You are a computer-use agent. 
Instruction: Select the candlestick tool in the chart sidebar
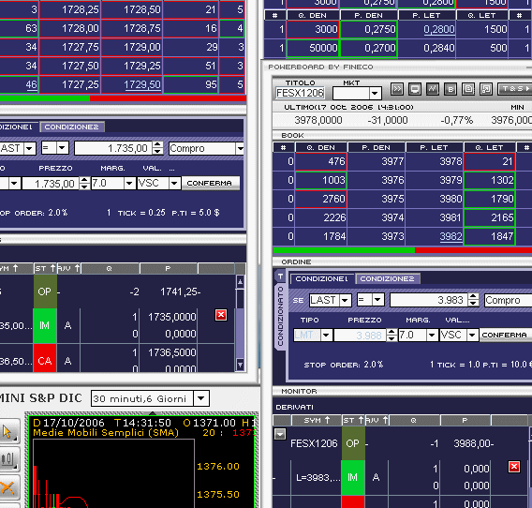click(x=8, y=459)
